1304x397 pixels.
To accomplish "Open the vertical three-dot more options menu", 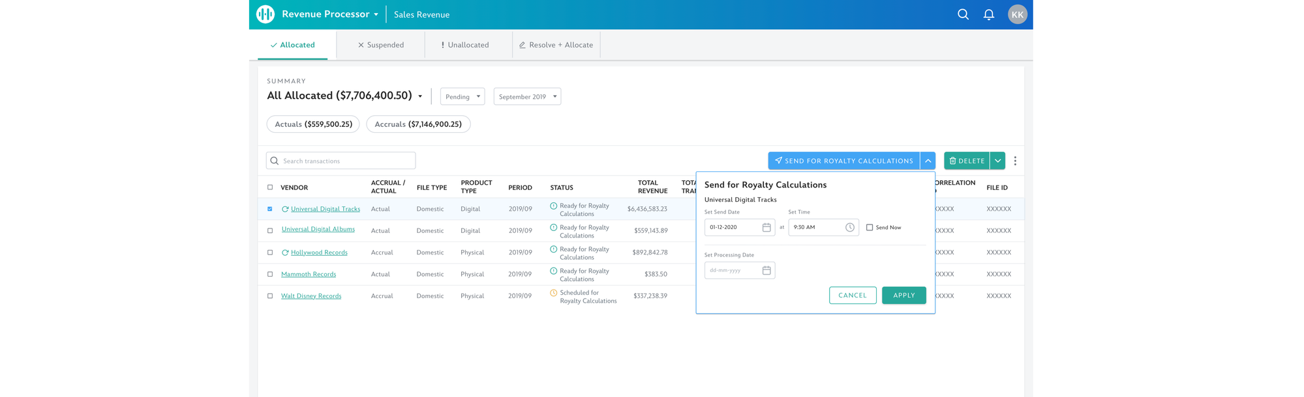I will [x=1015, y=161].
